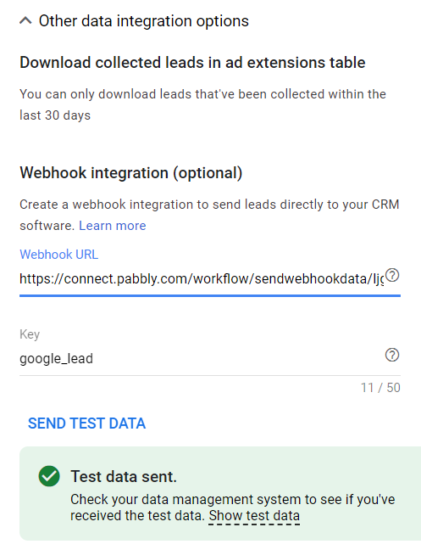Click the blue underline of the Webhook URL field
Image resolution: width=421 pixels, height=544 pixels.
click(x=210, y=295)
